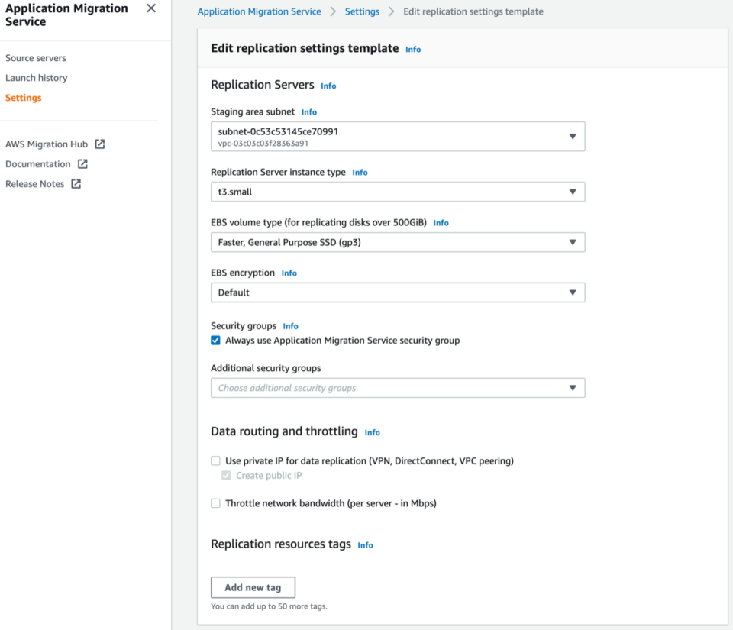Click the Replication Servers section heading

262,85
